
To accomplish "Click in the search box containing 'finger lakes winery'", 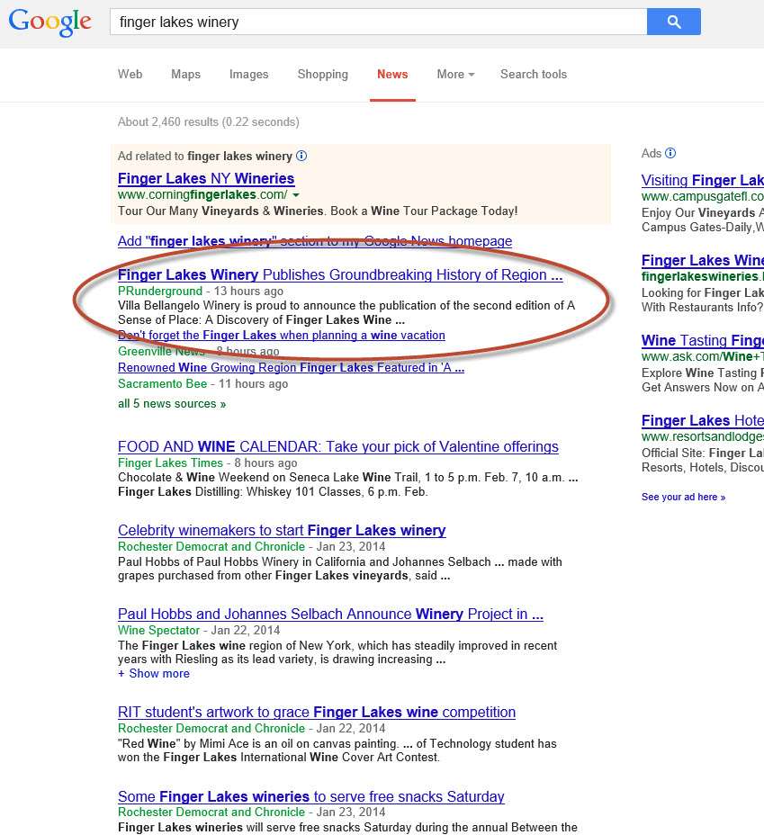I will (x=379, y=22).
